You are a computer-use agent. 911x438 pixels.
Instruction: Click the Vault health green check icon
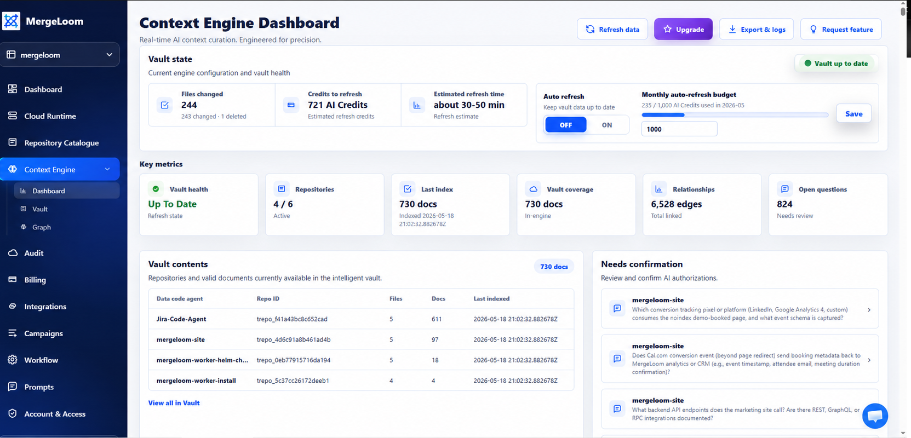[x=156, y=189]
